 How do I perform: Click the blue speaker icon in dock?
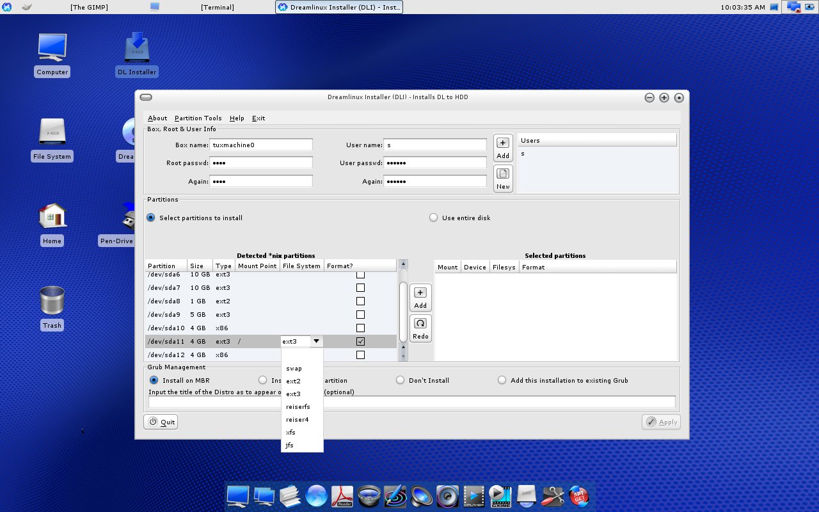click(x=422, y=495)
